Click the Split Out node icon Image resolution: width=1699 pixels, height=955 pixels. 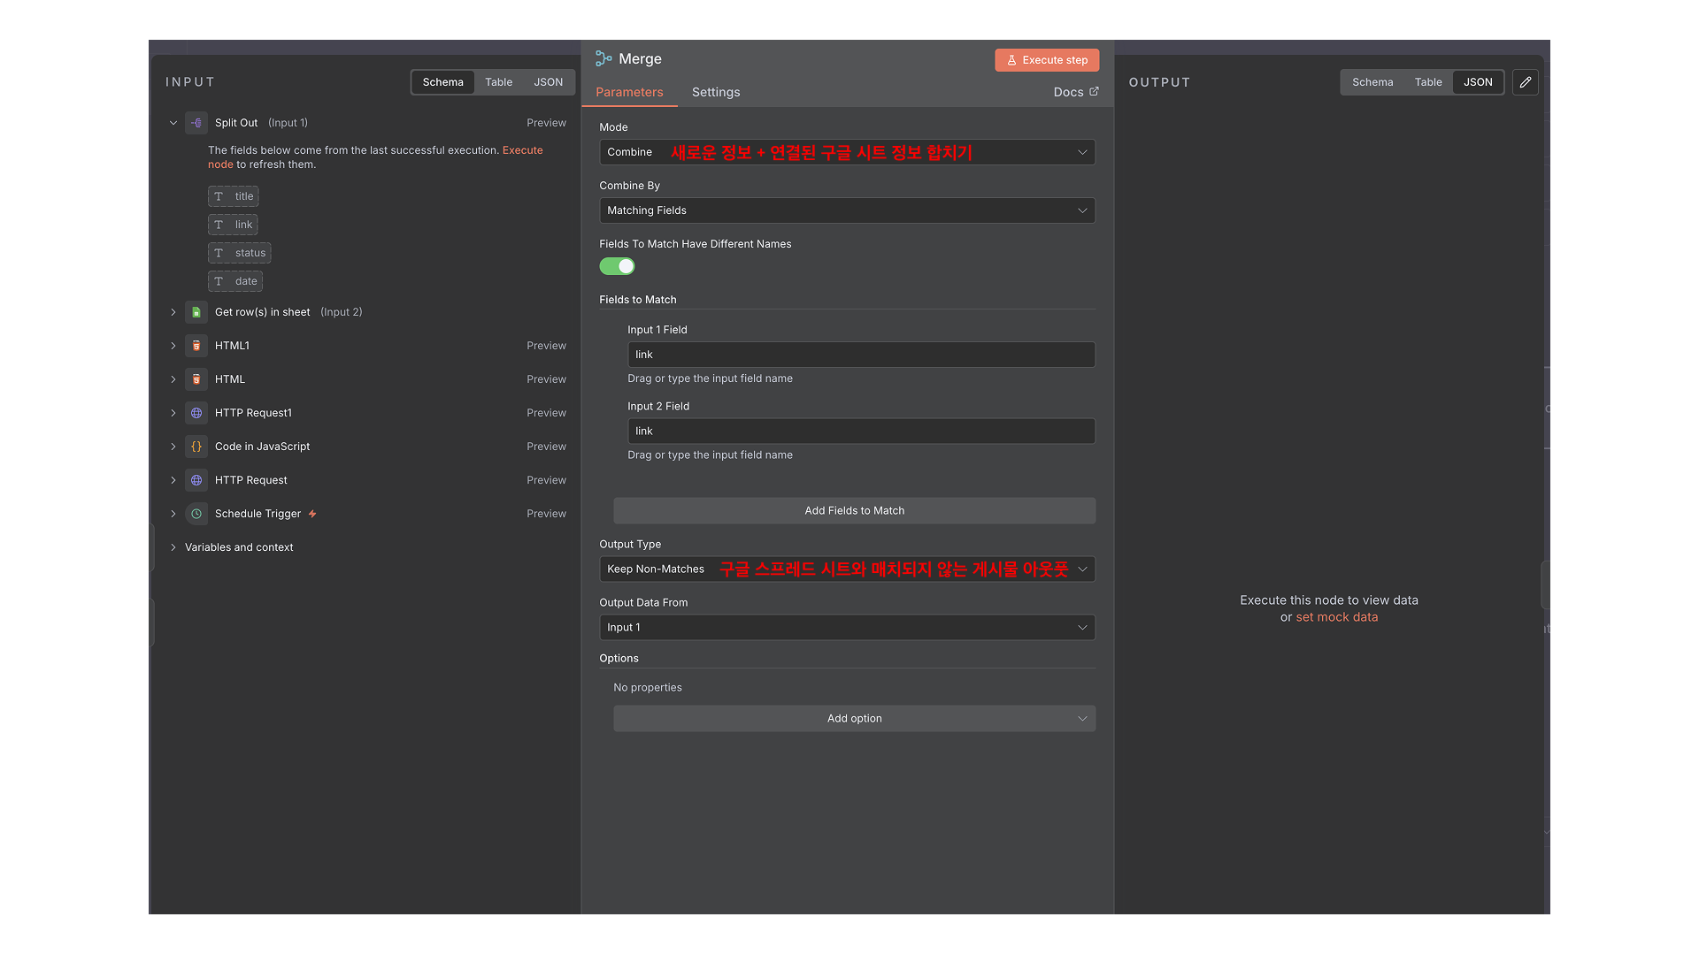[x=196, y=123]
